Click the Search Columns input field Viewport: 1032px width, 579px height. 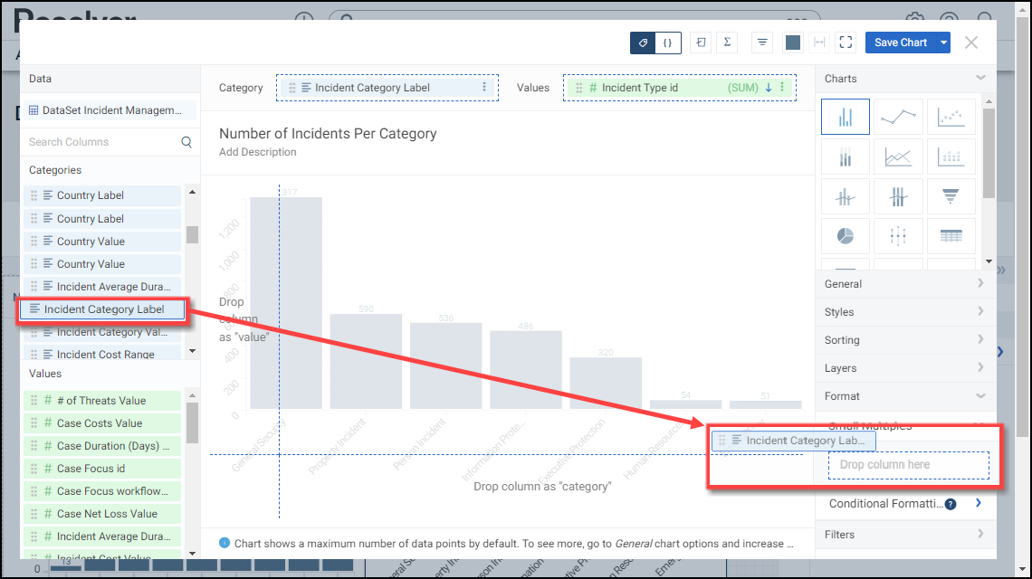[102, 142]
